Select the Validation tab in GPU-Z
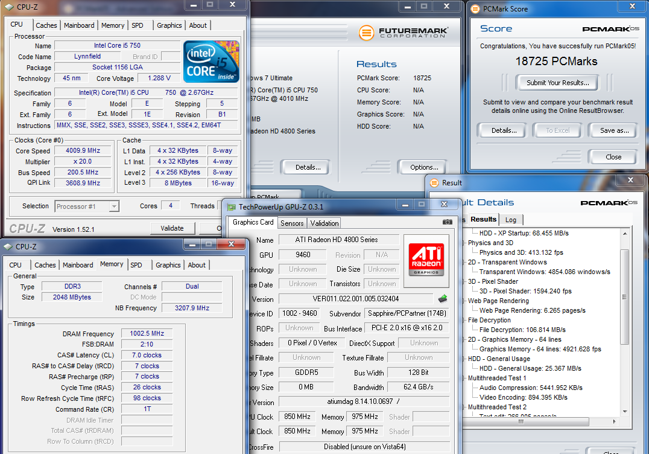This screenshot has width=649, height=454. click(x=324, y=223)
